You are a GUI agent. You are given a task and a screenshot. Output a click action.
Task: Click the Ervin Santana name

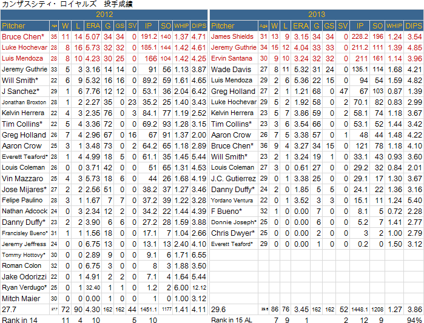tap(232, 58)
